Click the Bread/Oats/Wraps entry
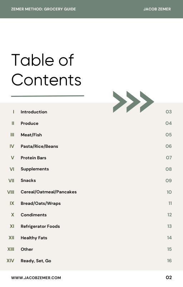Viewport: 183px width, 287px height. click(41, 203)
